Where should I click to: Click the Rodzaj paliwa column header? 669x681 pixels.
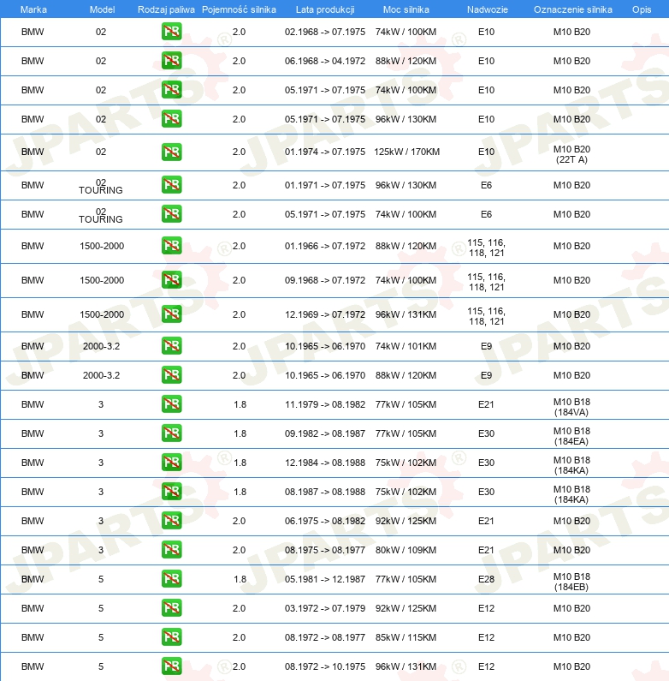166,9
